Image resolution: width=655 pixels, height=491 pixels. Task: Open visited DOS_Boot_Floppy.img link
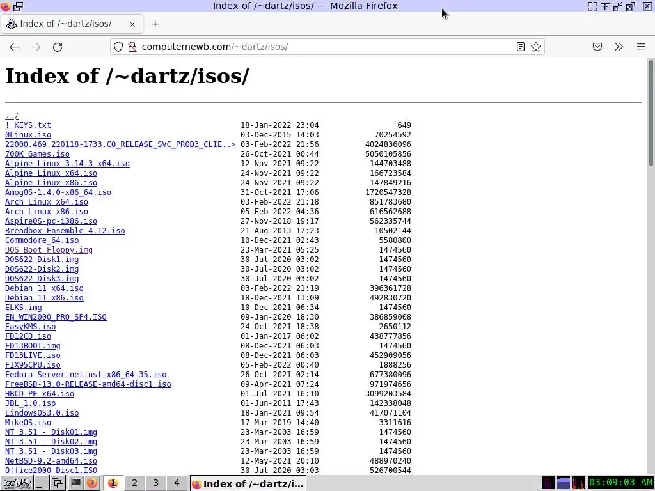coord(49,250)
